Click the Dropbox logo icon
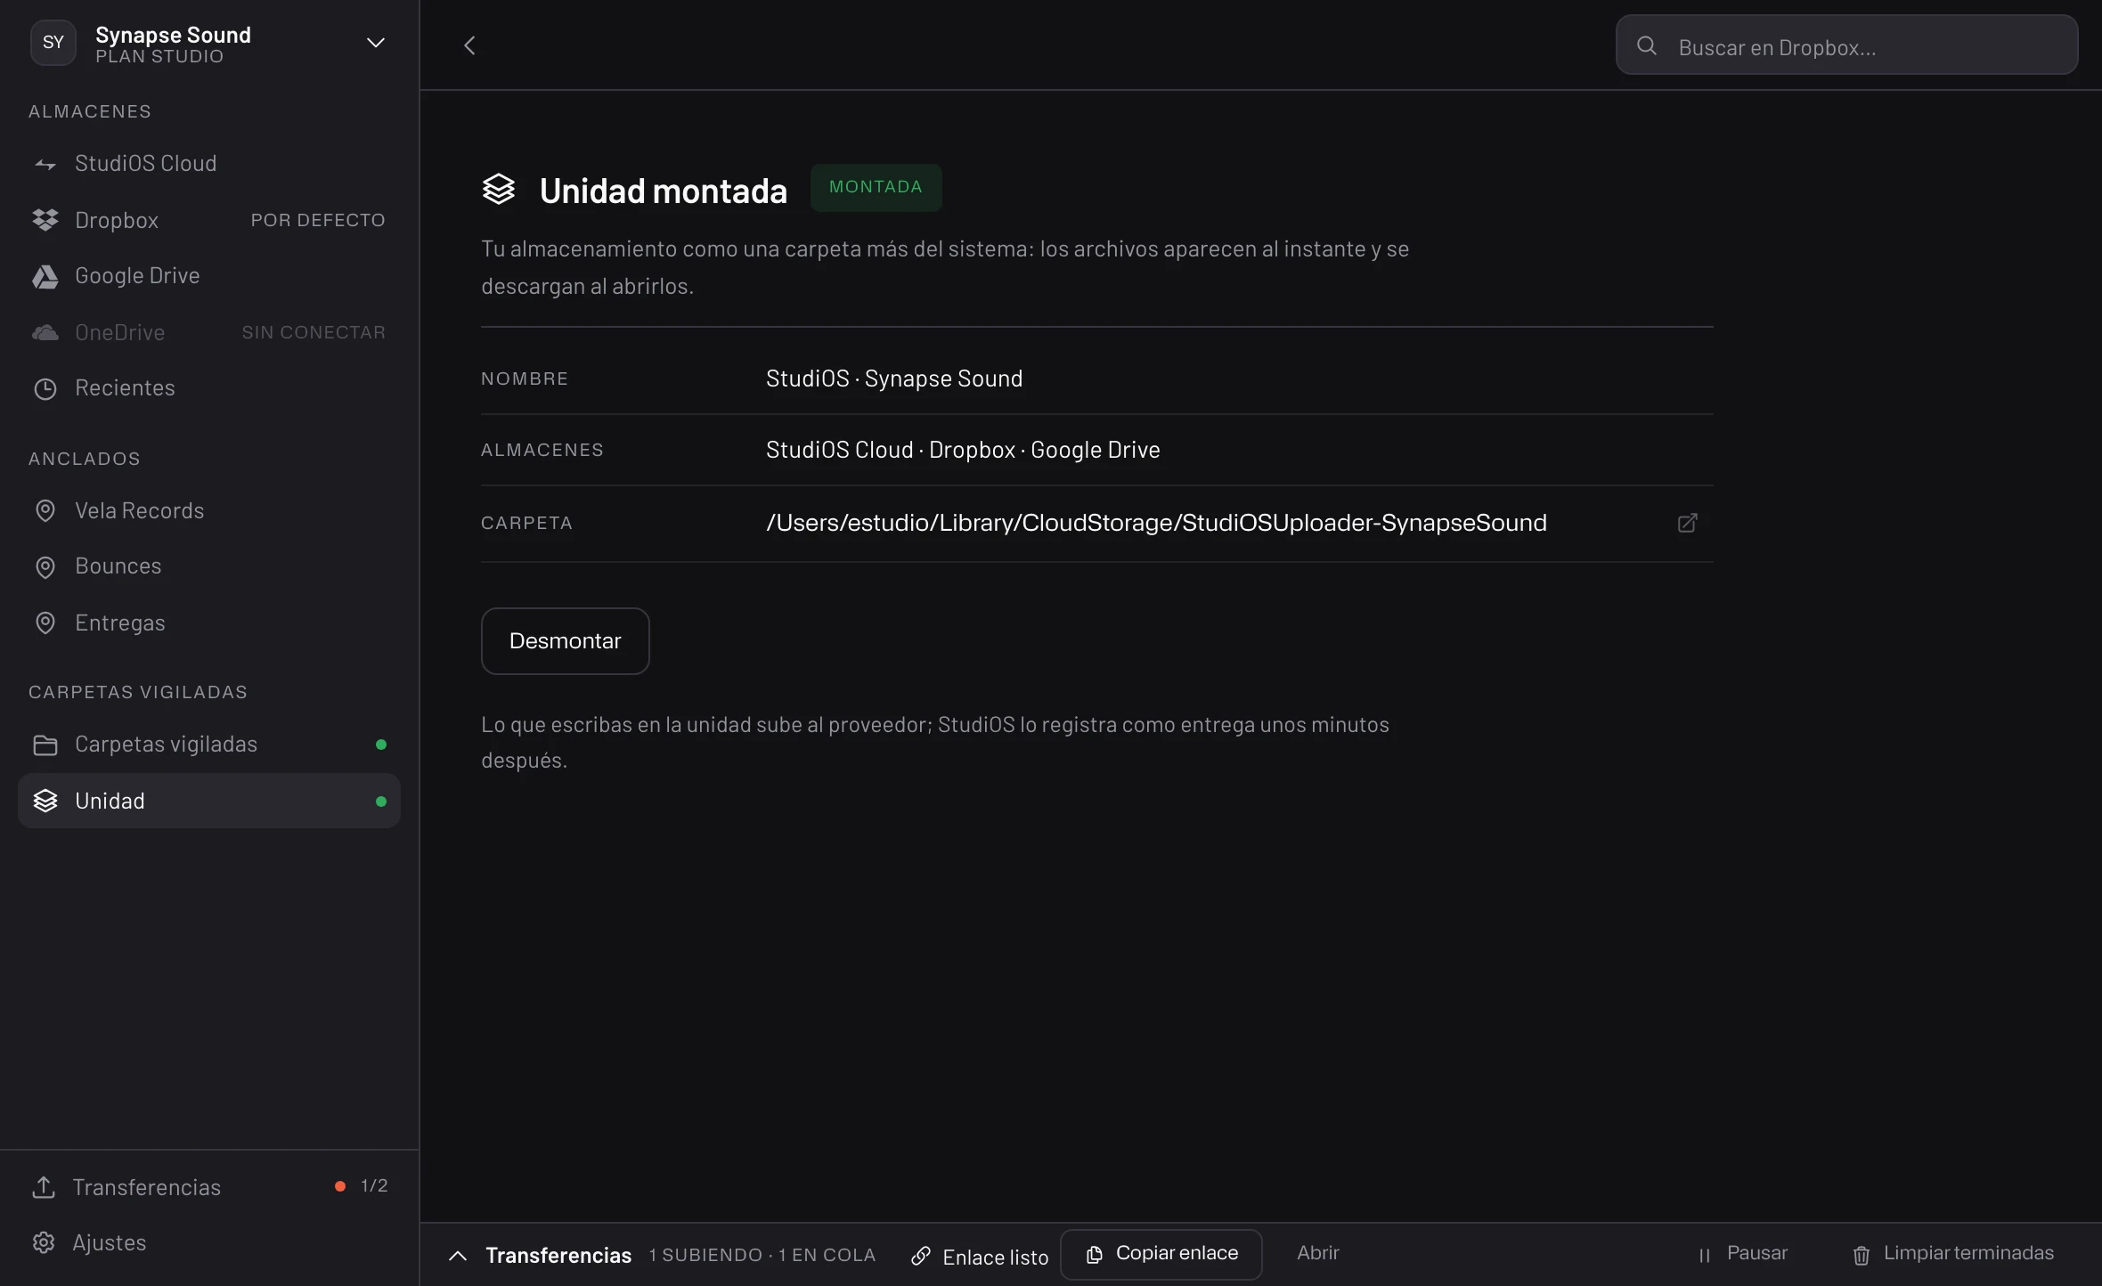The width and height of the screenshot is (2102, 1286). tap(45, 220)
